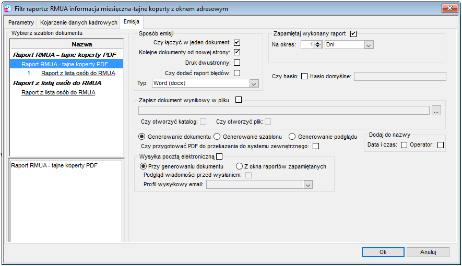Click the output file path field
The image size is (462, 266).
[x=284, y=111]
